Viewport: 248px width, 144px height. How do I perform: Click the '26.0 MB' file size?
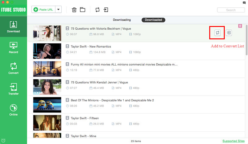98,124
